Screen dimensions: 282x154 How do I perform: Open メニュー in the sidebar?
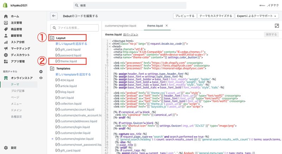(x=16, y=104)
